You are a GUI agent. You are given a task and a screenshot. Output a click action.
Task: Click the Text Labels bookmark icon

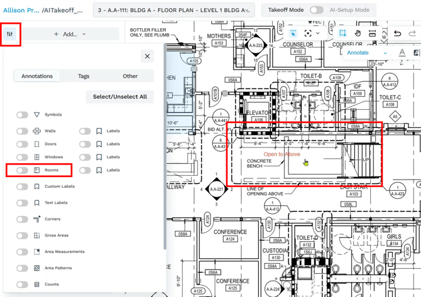pyautogui.click(x=37, y=203)
